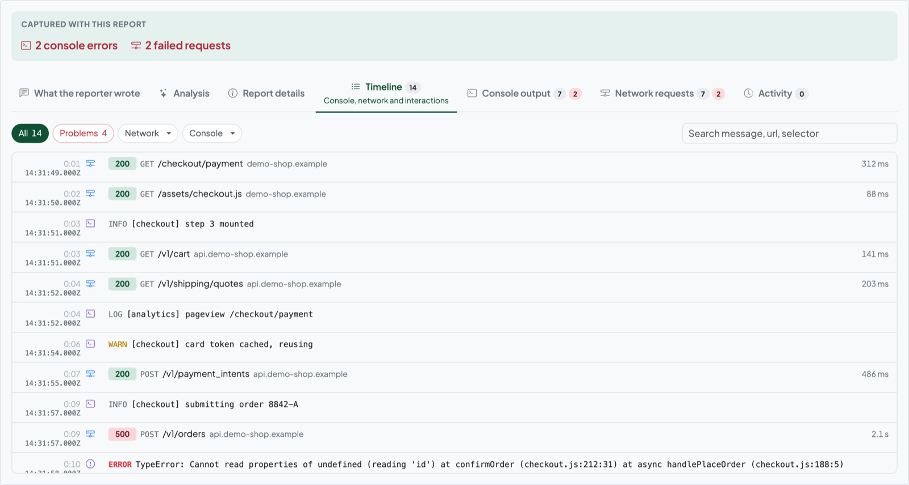Screen dimensions: 909x485
Task: Click the speech bubble icon on reporter tab
Action: pyautogui.click(x=24, y=93)
